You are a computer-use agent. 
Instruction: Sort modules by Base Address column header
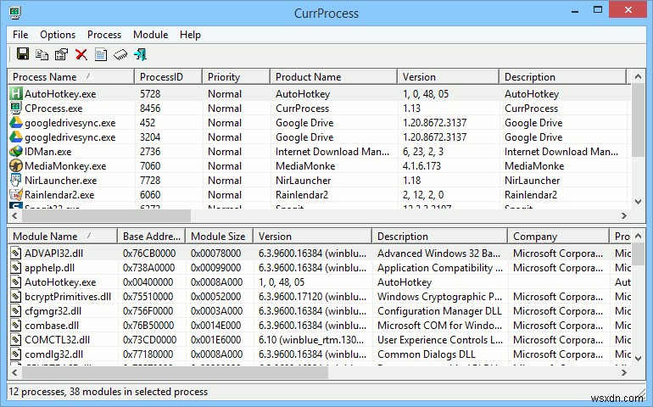point(152,237)
